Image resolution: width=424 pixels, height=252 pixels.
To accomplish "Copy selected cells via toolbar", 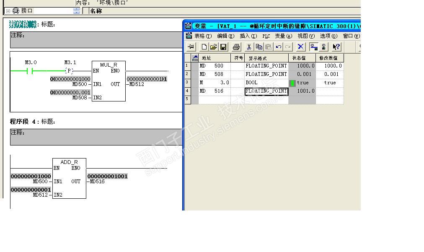I will pos(259,47).
